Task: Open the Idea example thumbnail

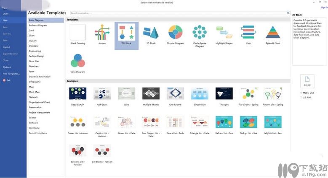Action: click(127, 93)
